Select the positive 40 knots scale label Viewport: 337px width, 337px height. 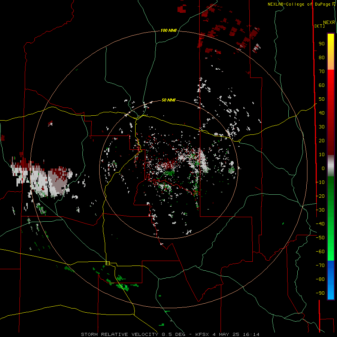322,113
